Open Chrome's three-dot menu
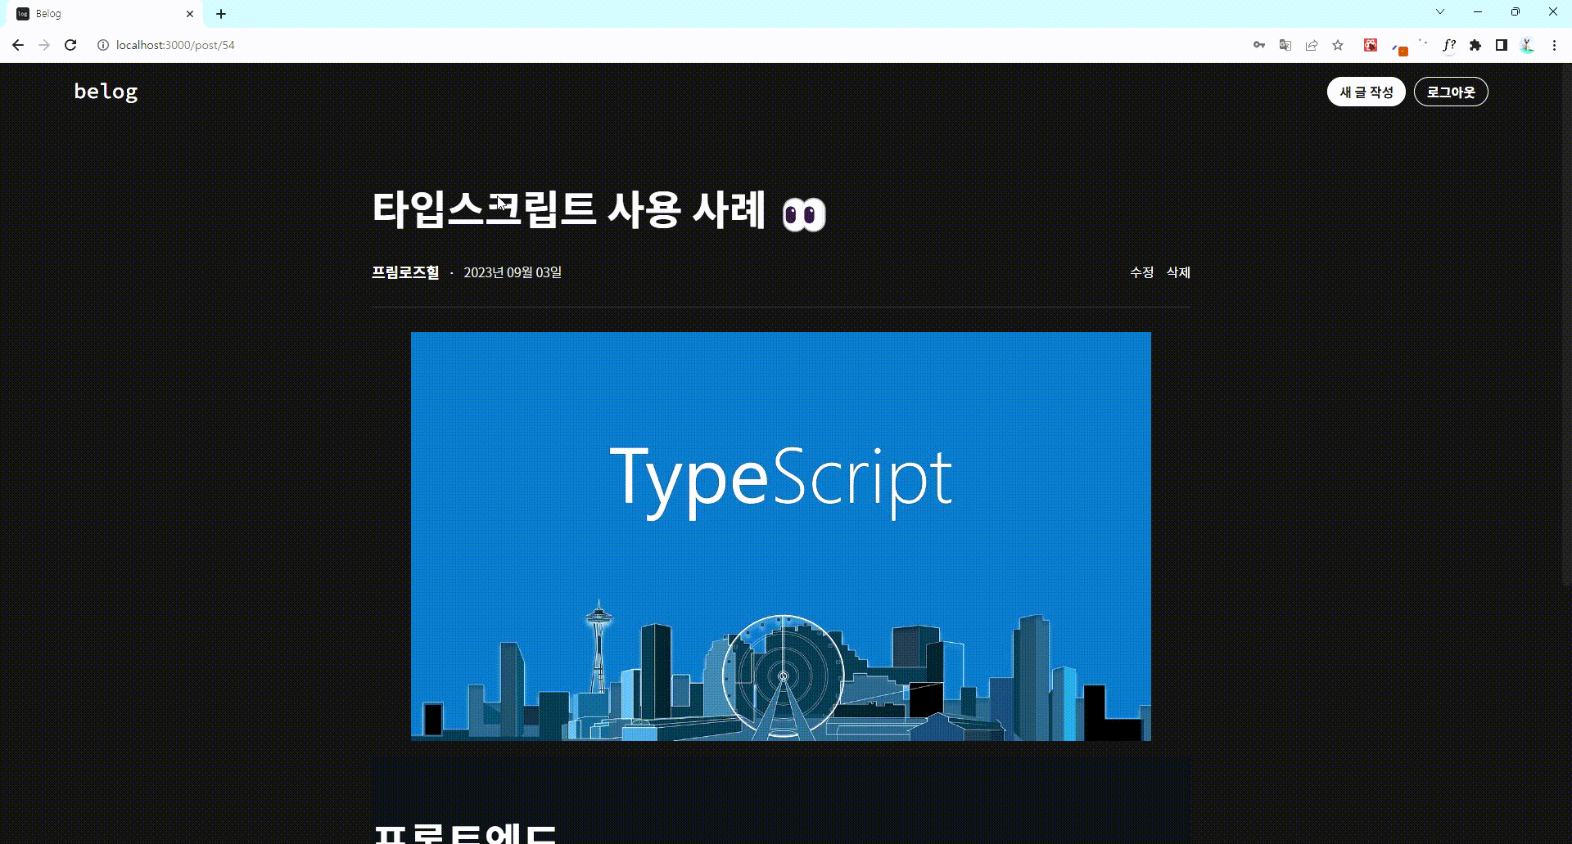Image resolution: width=1572 pixels, height=844 pixels. pyautogui.click(x=1554, y=45)
